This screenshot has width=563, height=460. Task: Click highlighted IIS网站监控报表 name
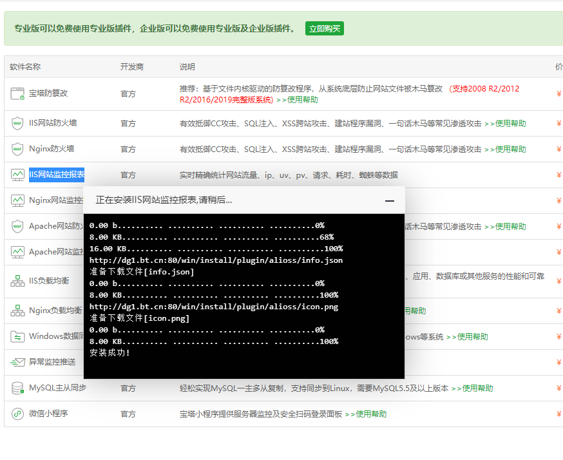(57, 175)
